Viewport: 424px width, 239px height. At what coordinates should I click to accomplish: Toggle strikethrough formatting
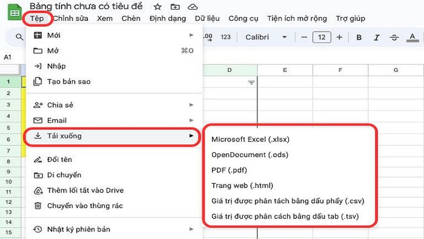pyautogui.click(x=394, y=38)
